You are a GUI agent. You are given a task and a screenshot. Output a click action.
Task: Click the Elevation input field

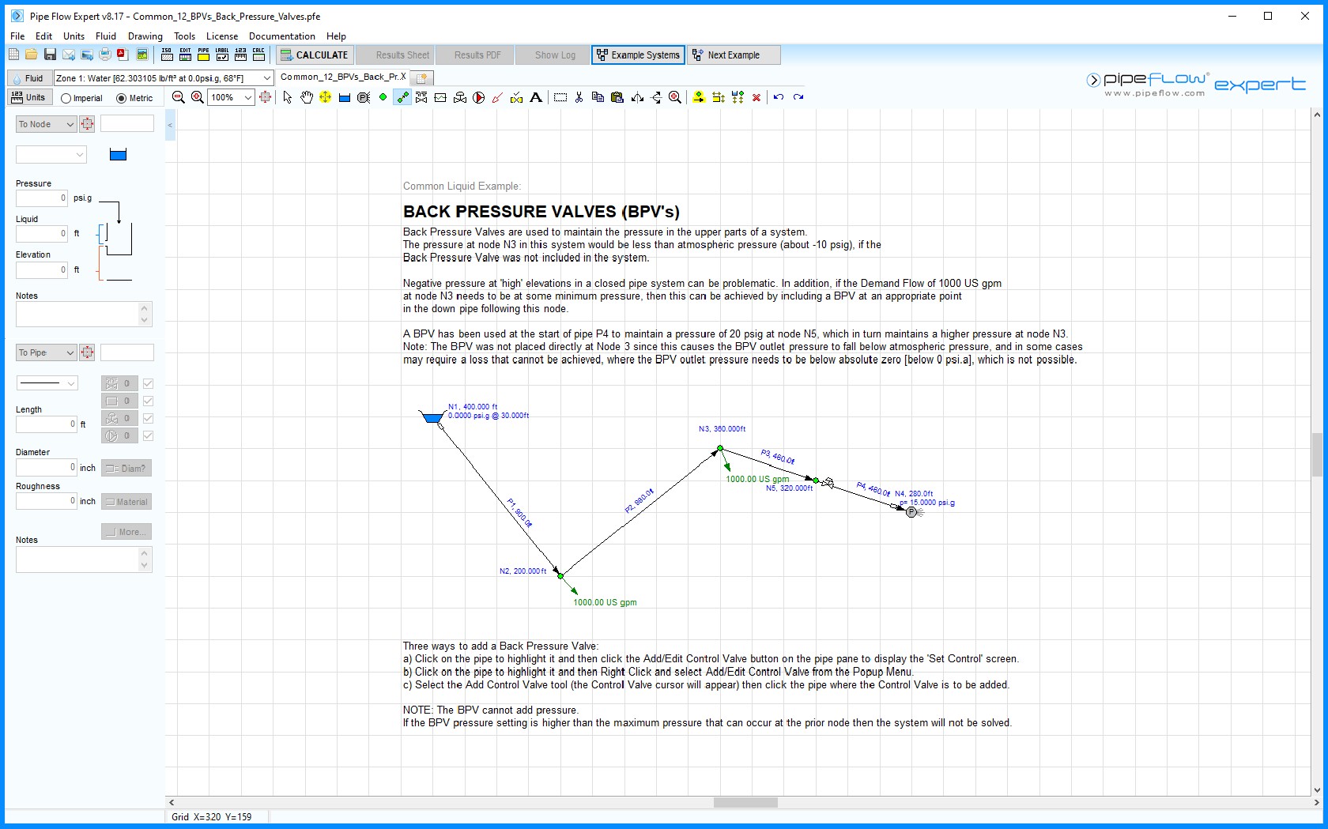pos(42,269)
